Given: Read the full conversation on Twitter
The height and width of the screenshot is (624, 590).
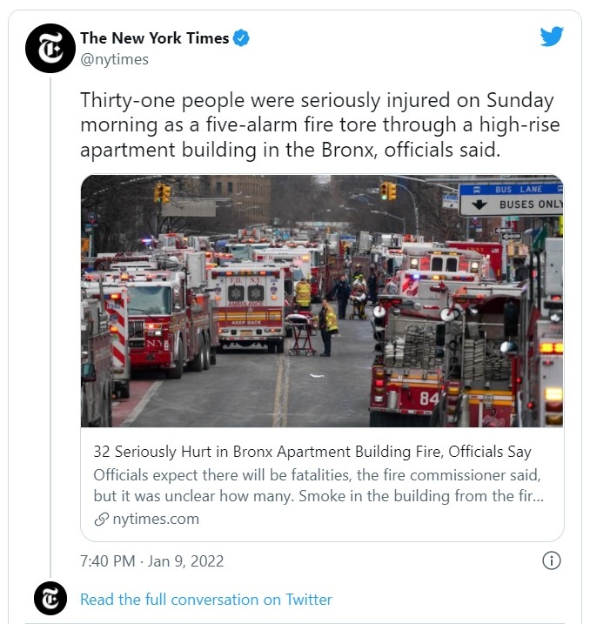Looking at the screenshot, I should [x=206, y=600].
